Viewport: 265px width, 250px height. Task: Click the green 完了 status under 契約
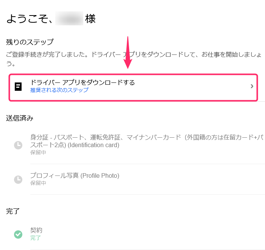click(36, 238)
